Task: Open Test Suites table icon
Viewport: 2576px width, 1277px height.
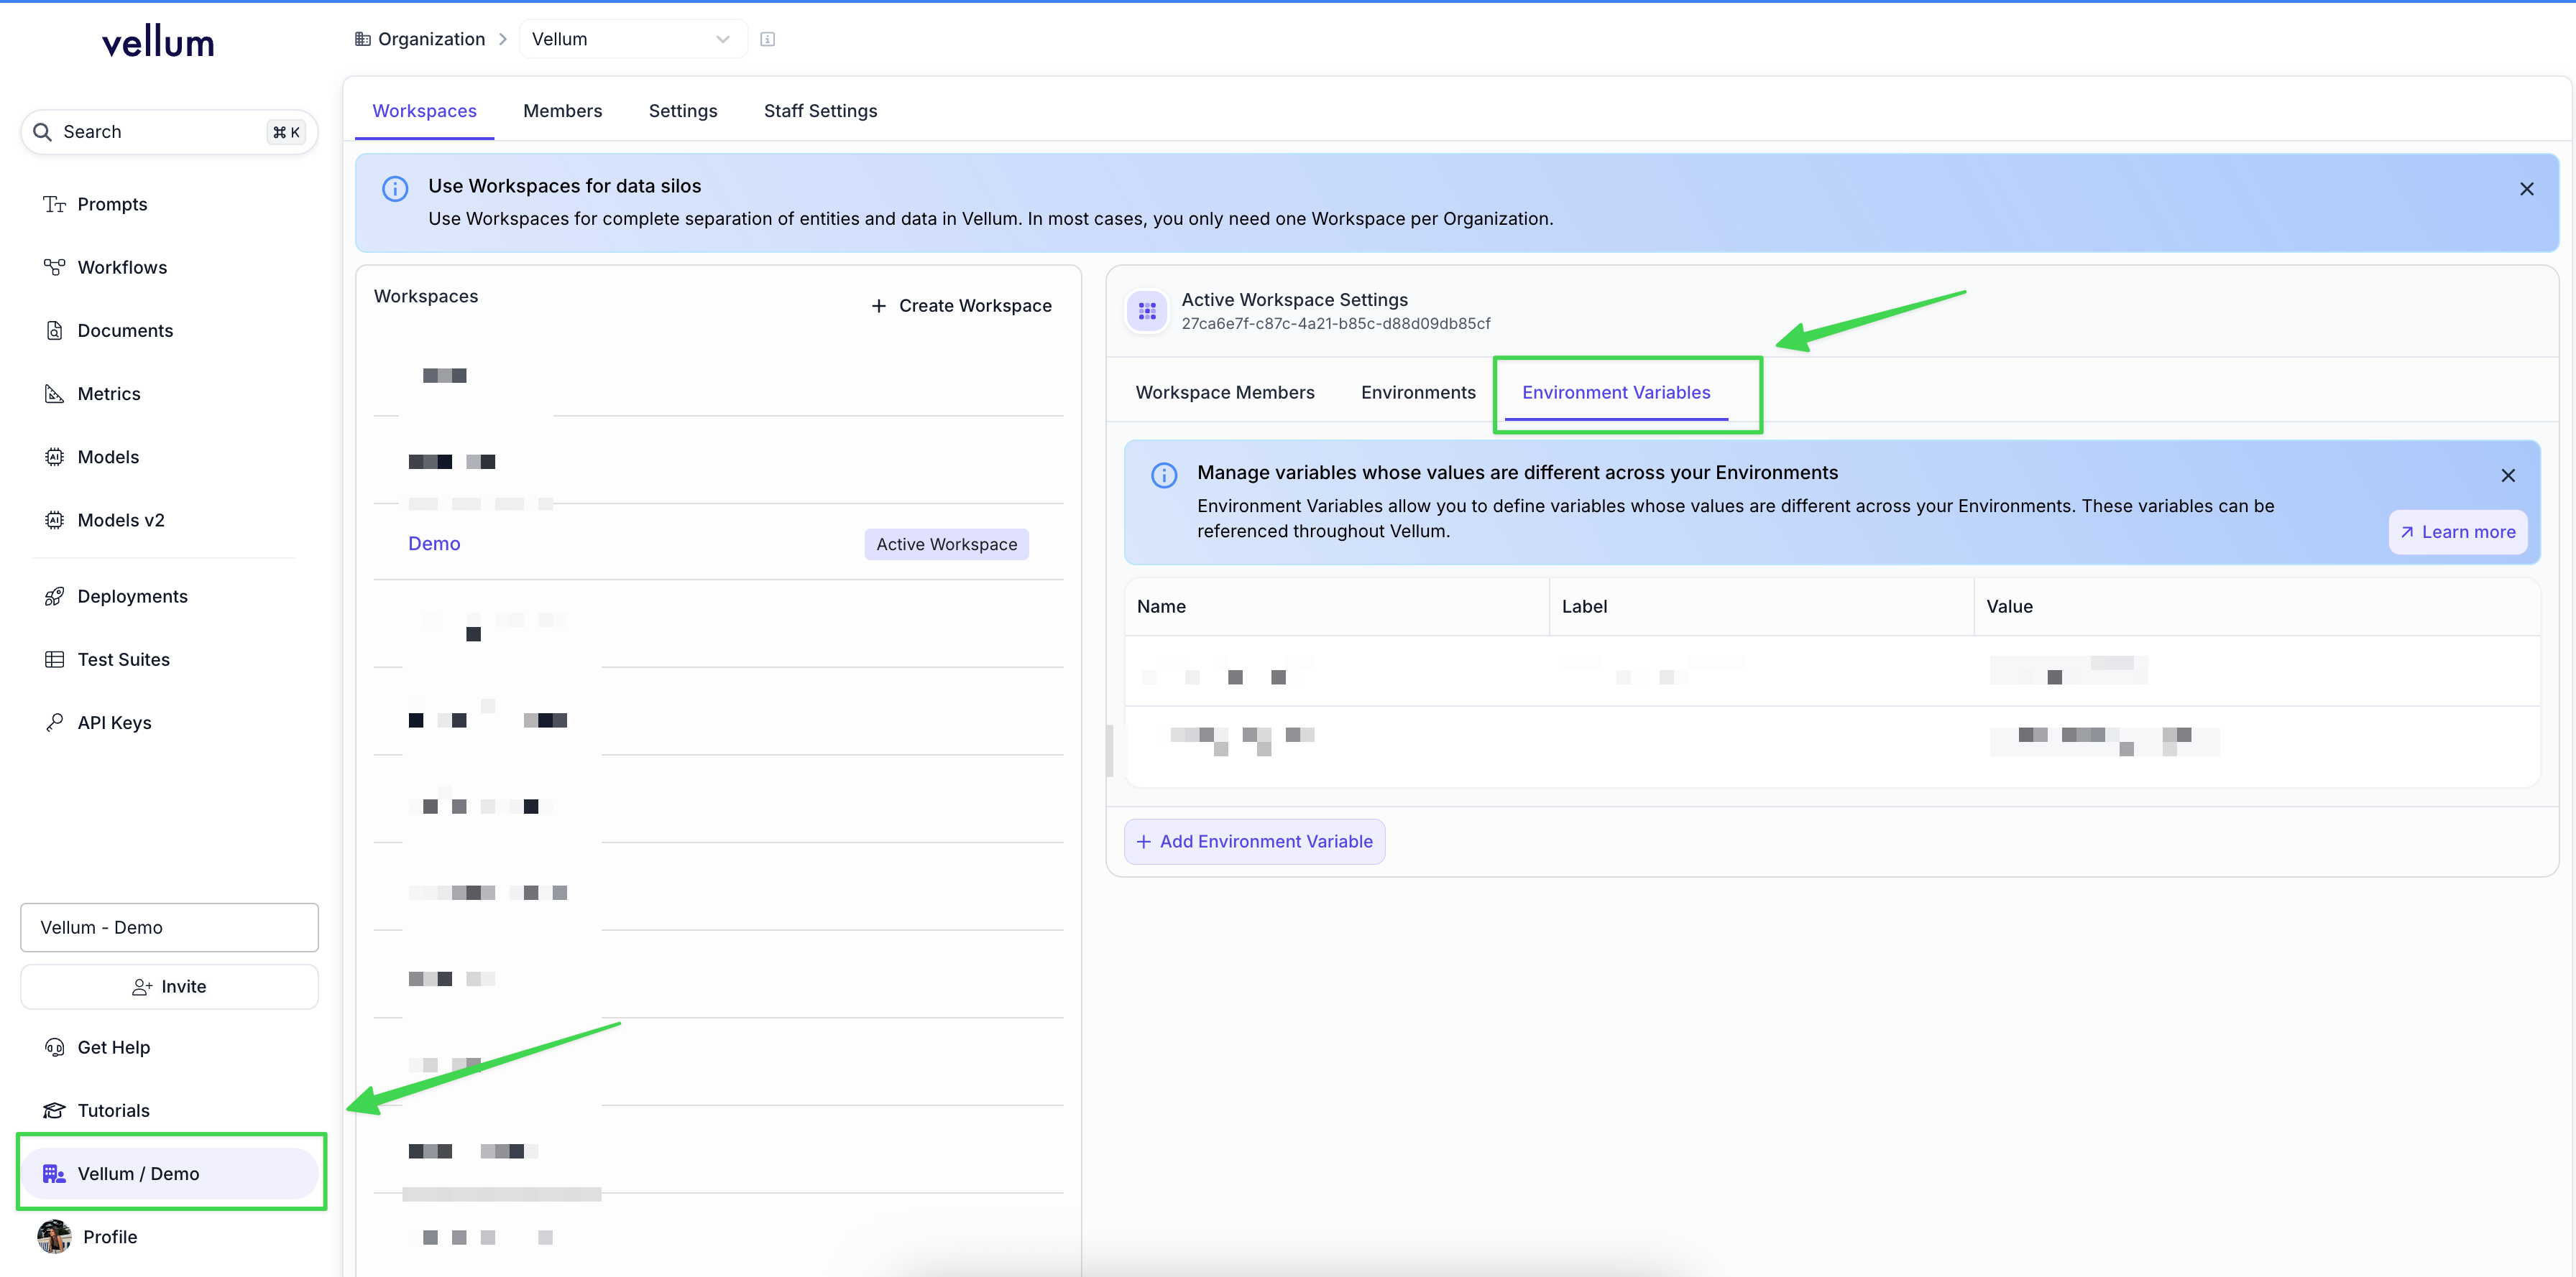Action: click(x=54, y=659)
